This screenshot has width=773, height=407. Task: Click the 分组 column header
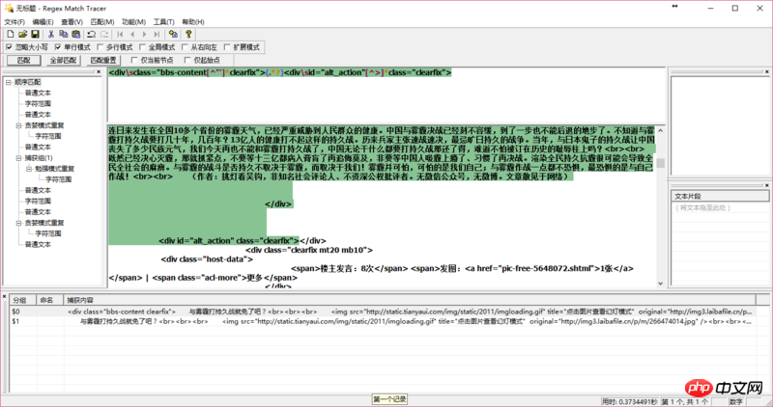click(24, 300)
